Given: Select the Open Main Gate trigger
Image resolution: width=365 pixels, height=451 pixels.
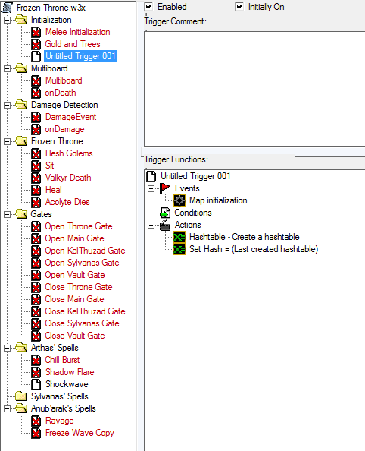Looking at the screenshot, I should pyautogui.click(x=75, y=238).
